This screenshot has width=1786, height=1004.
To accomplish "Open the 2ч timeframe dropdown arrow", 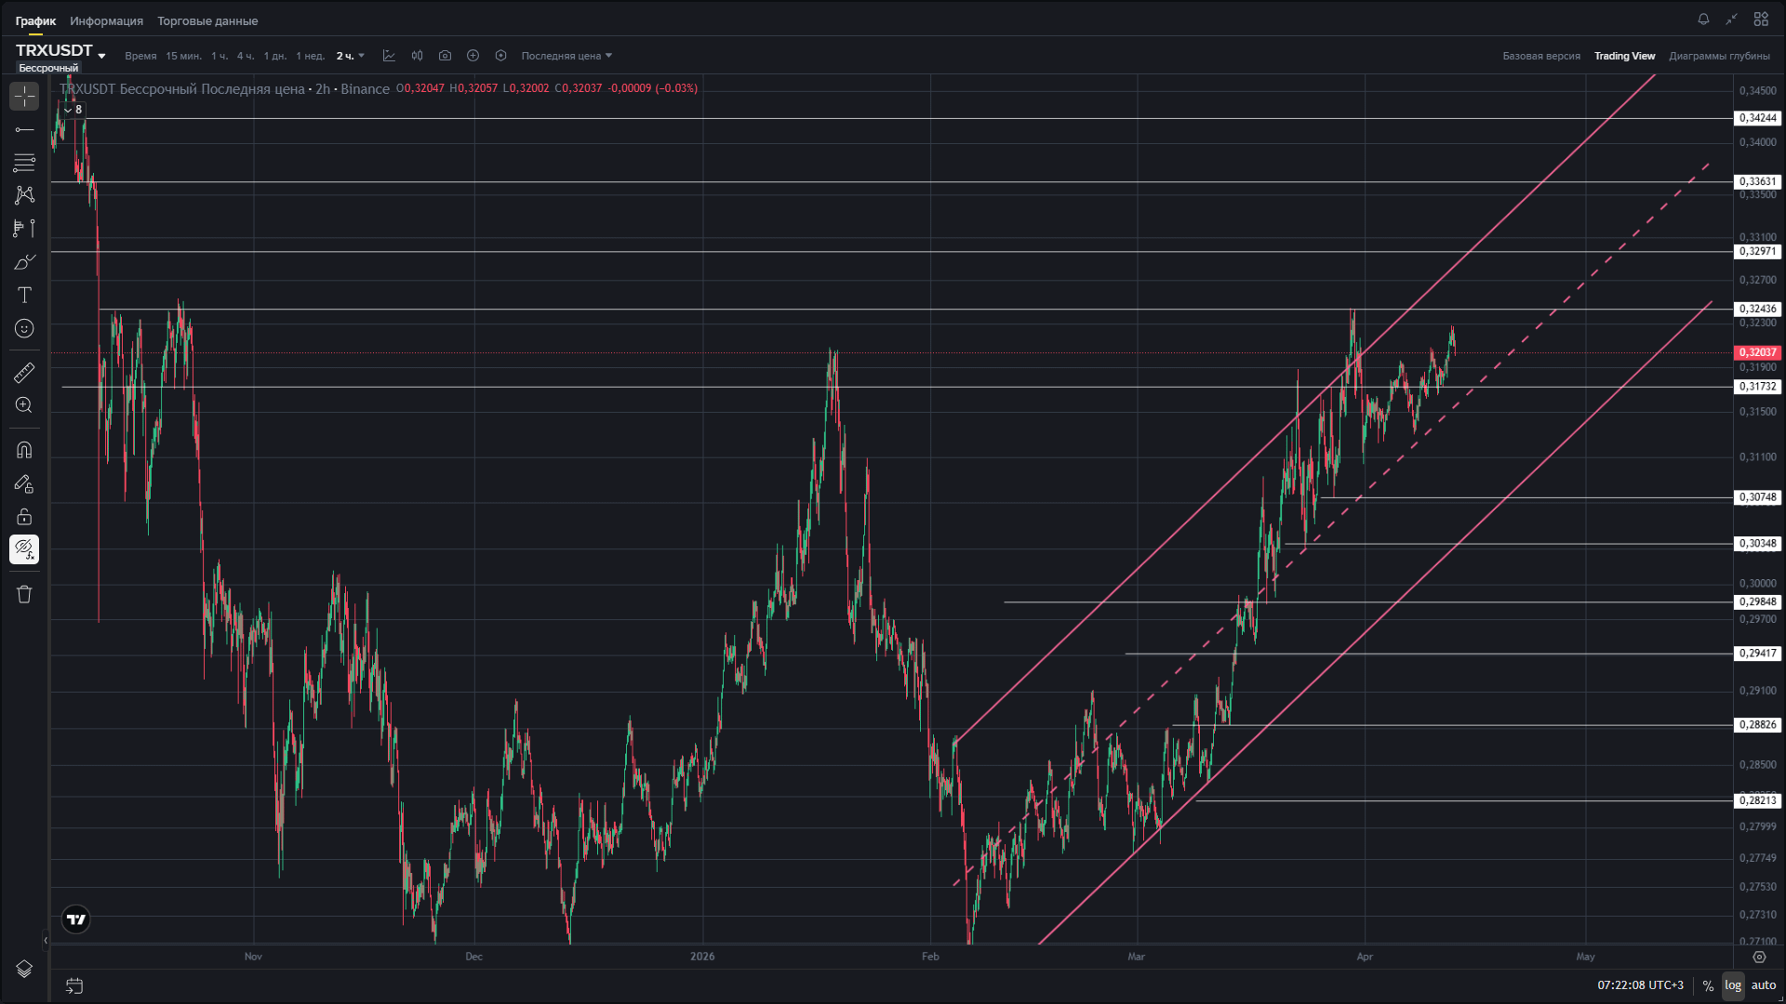I will point(361,56).
